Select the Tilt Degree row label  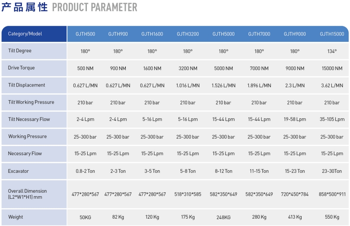click(20, 51)
